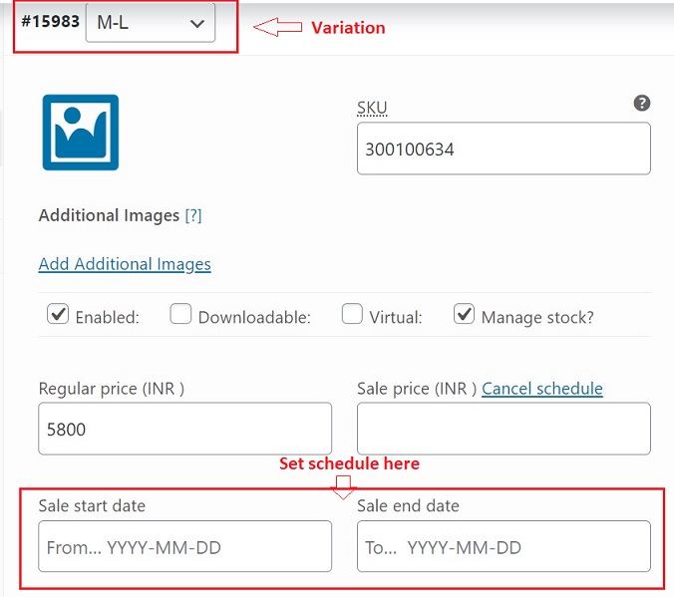Click the Sale start date label
The height and width of the screenshot is (597, 674).
pos(92,506)
